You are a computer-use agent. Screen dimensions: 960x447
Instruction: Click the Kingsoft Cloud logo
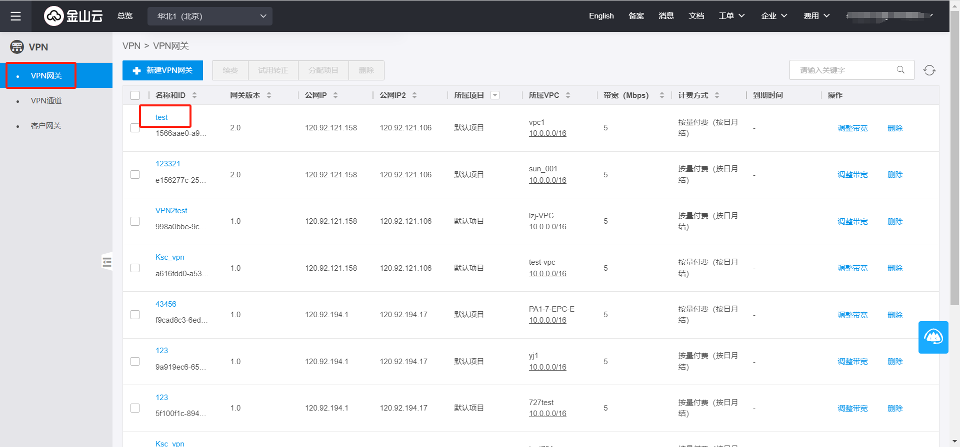tap(73, 16)
